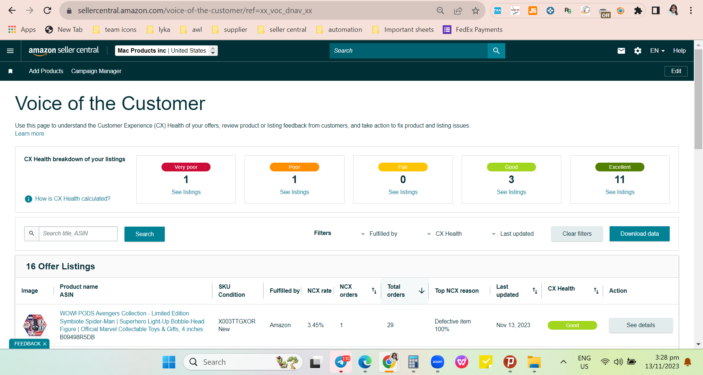Close the FEEDBACK tab with X
The height and width of the screenshot is (375, 703).
pos(45,344)
